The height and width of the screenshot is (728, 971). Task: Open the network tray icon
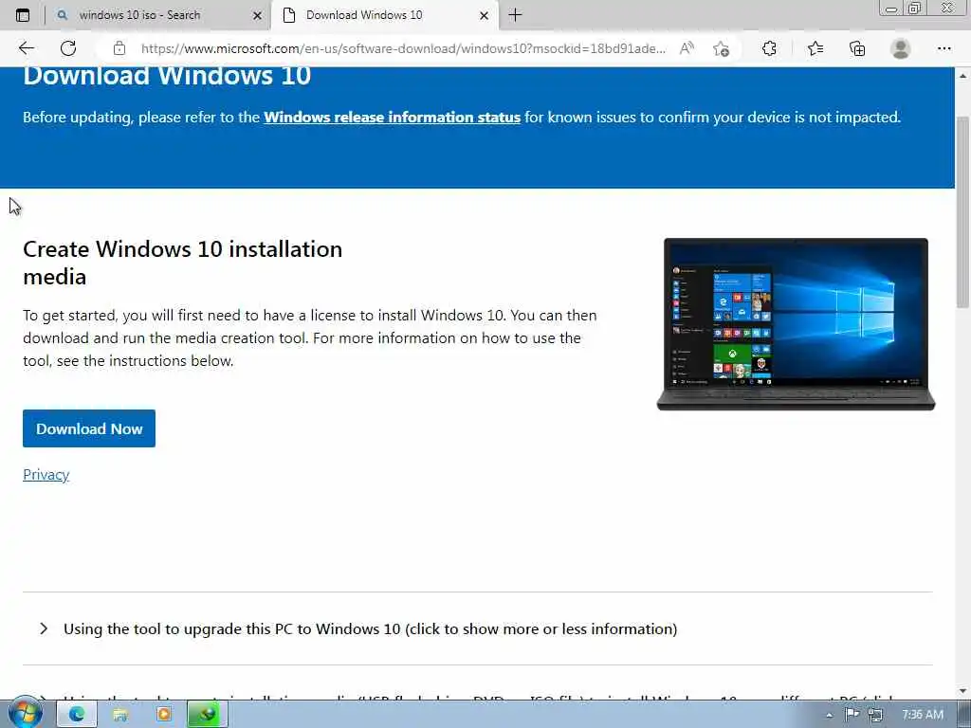[875, 715]
